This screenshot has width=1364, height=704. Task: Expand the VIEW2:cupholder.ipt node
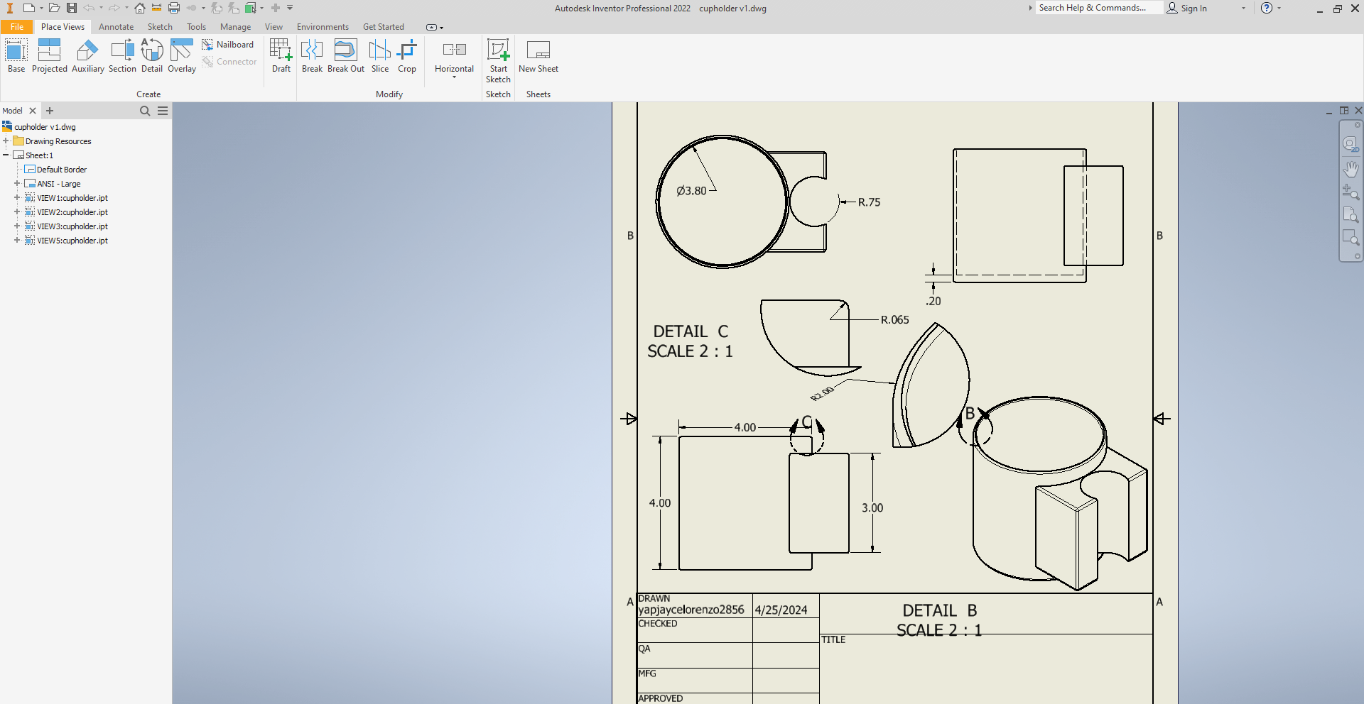point(17,211)
